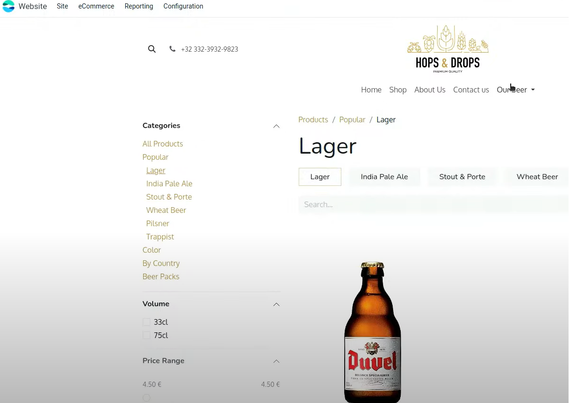
Task: Click the Lager page heading
Action: (x=328, y=146)
